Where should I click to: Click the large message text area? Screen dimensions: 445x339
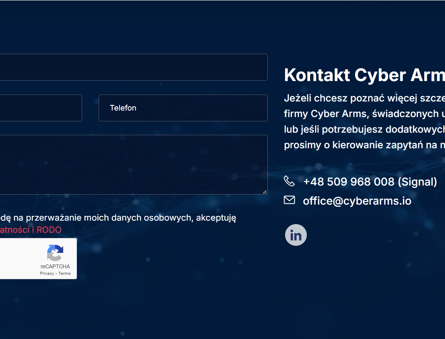coord(130,165)
